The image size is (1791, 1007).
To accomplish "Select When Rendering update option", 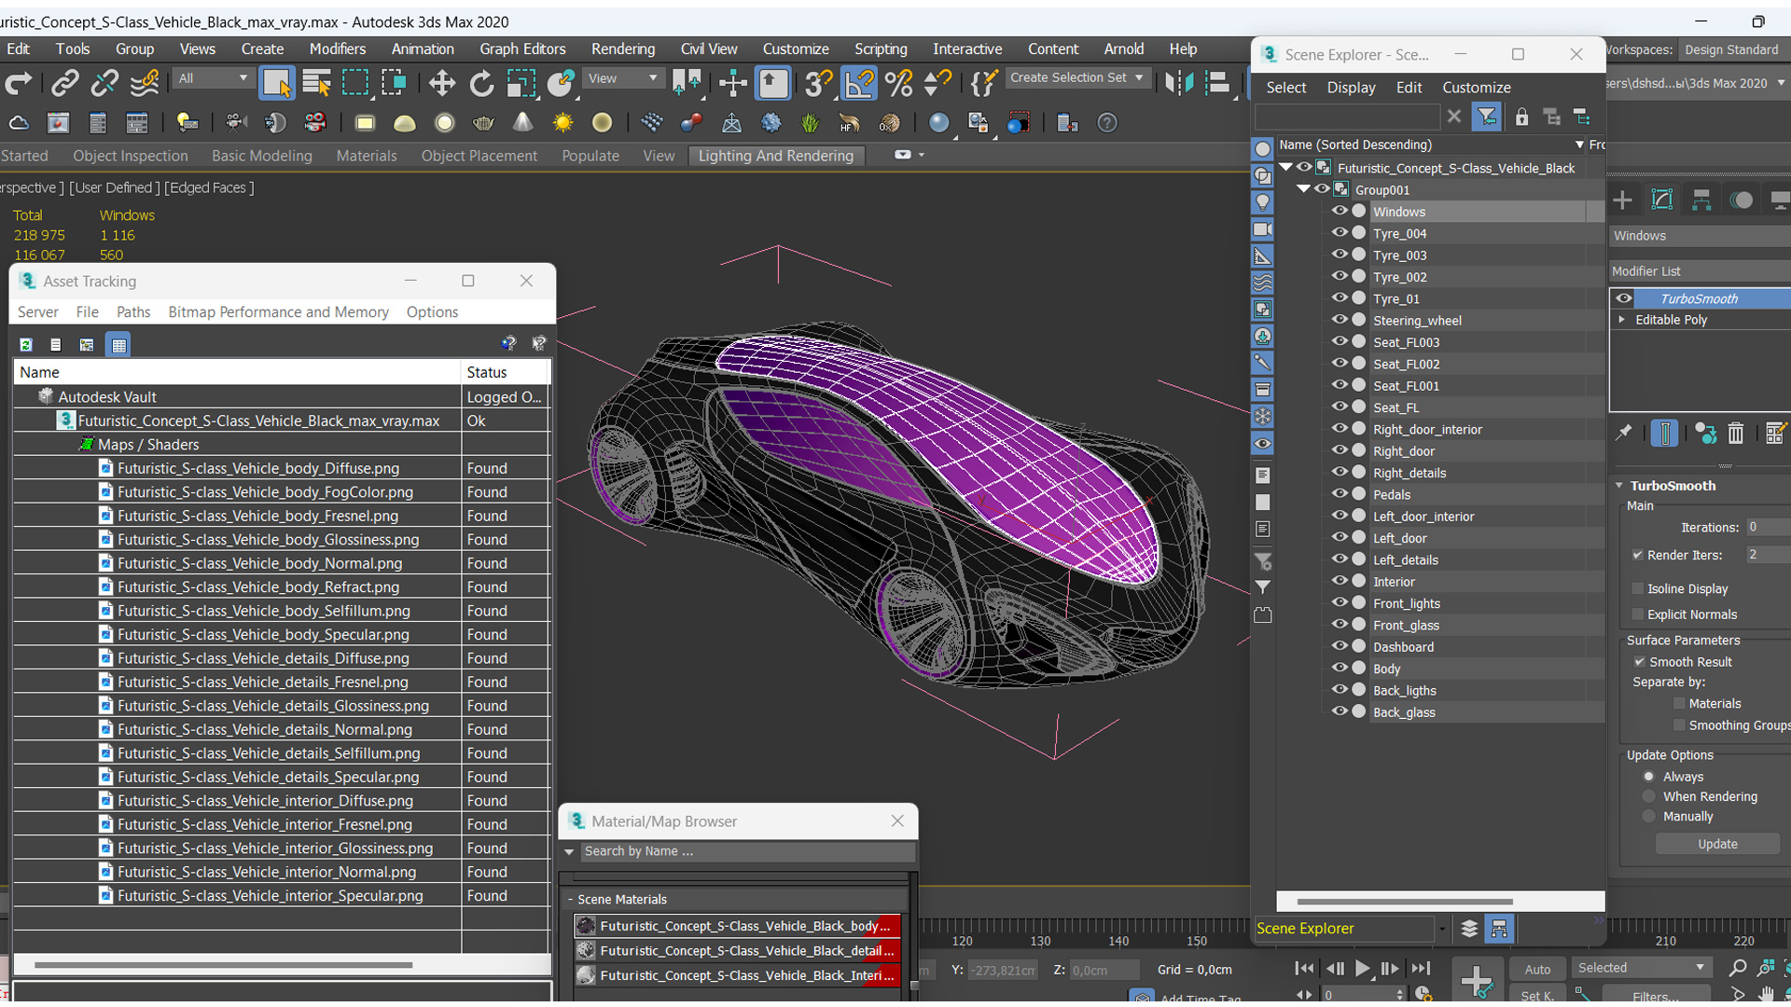I will (x=1648, y=796).
